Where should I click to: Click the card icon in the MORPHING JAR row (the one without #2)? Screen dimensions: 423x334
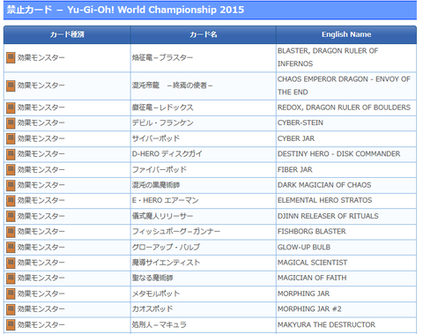pos(11,293)
